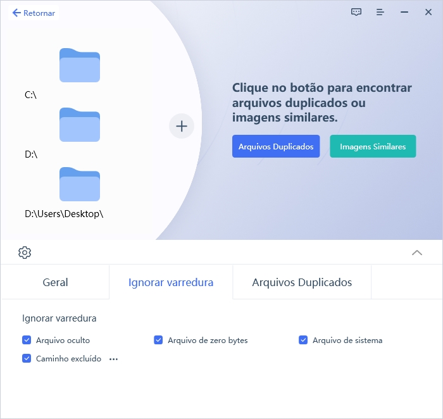Image resolution: width=443 pixels, height=419 pixels.
Task: Open the hamburger menu icon
Action: pyautogui.click(x=380, y=12)
